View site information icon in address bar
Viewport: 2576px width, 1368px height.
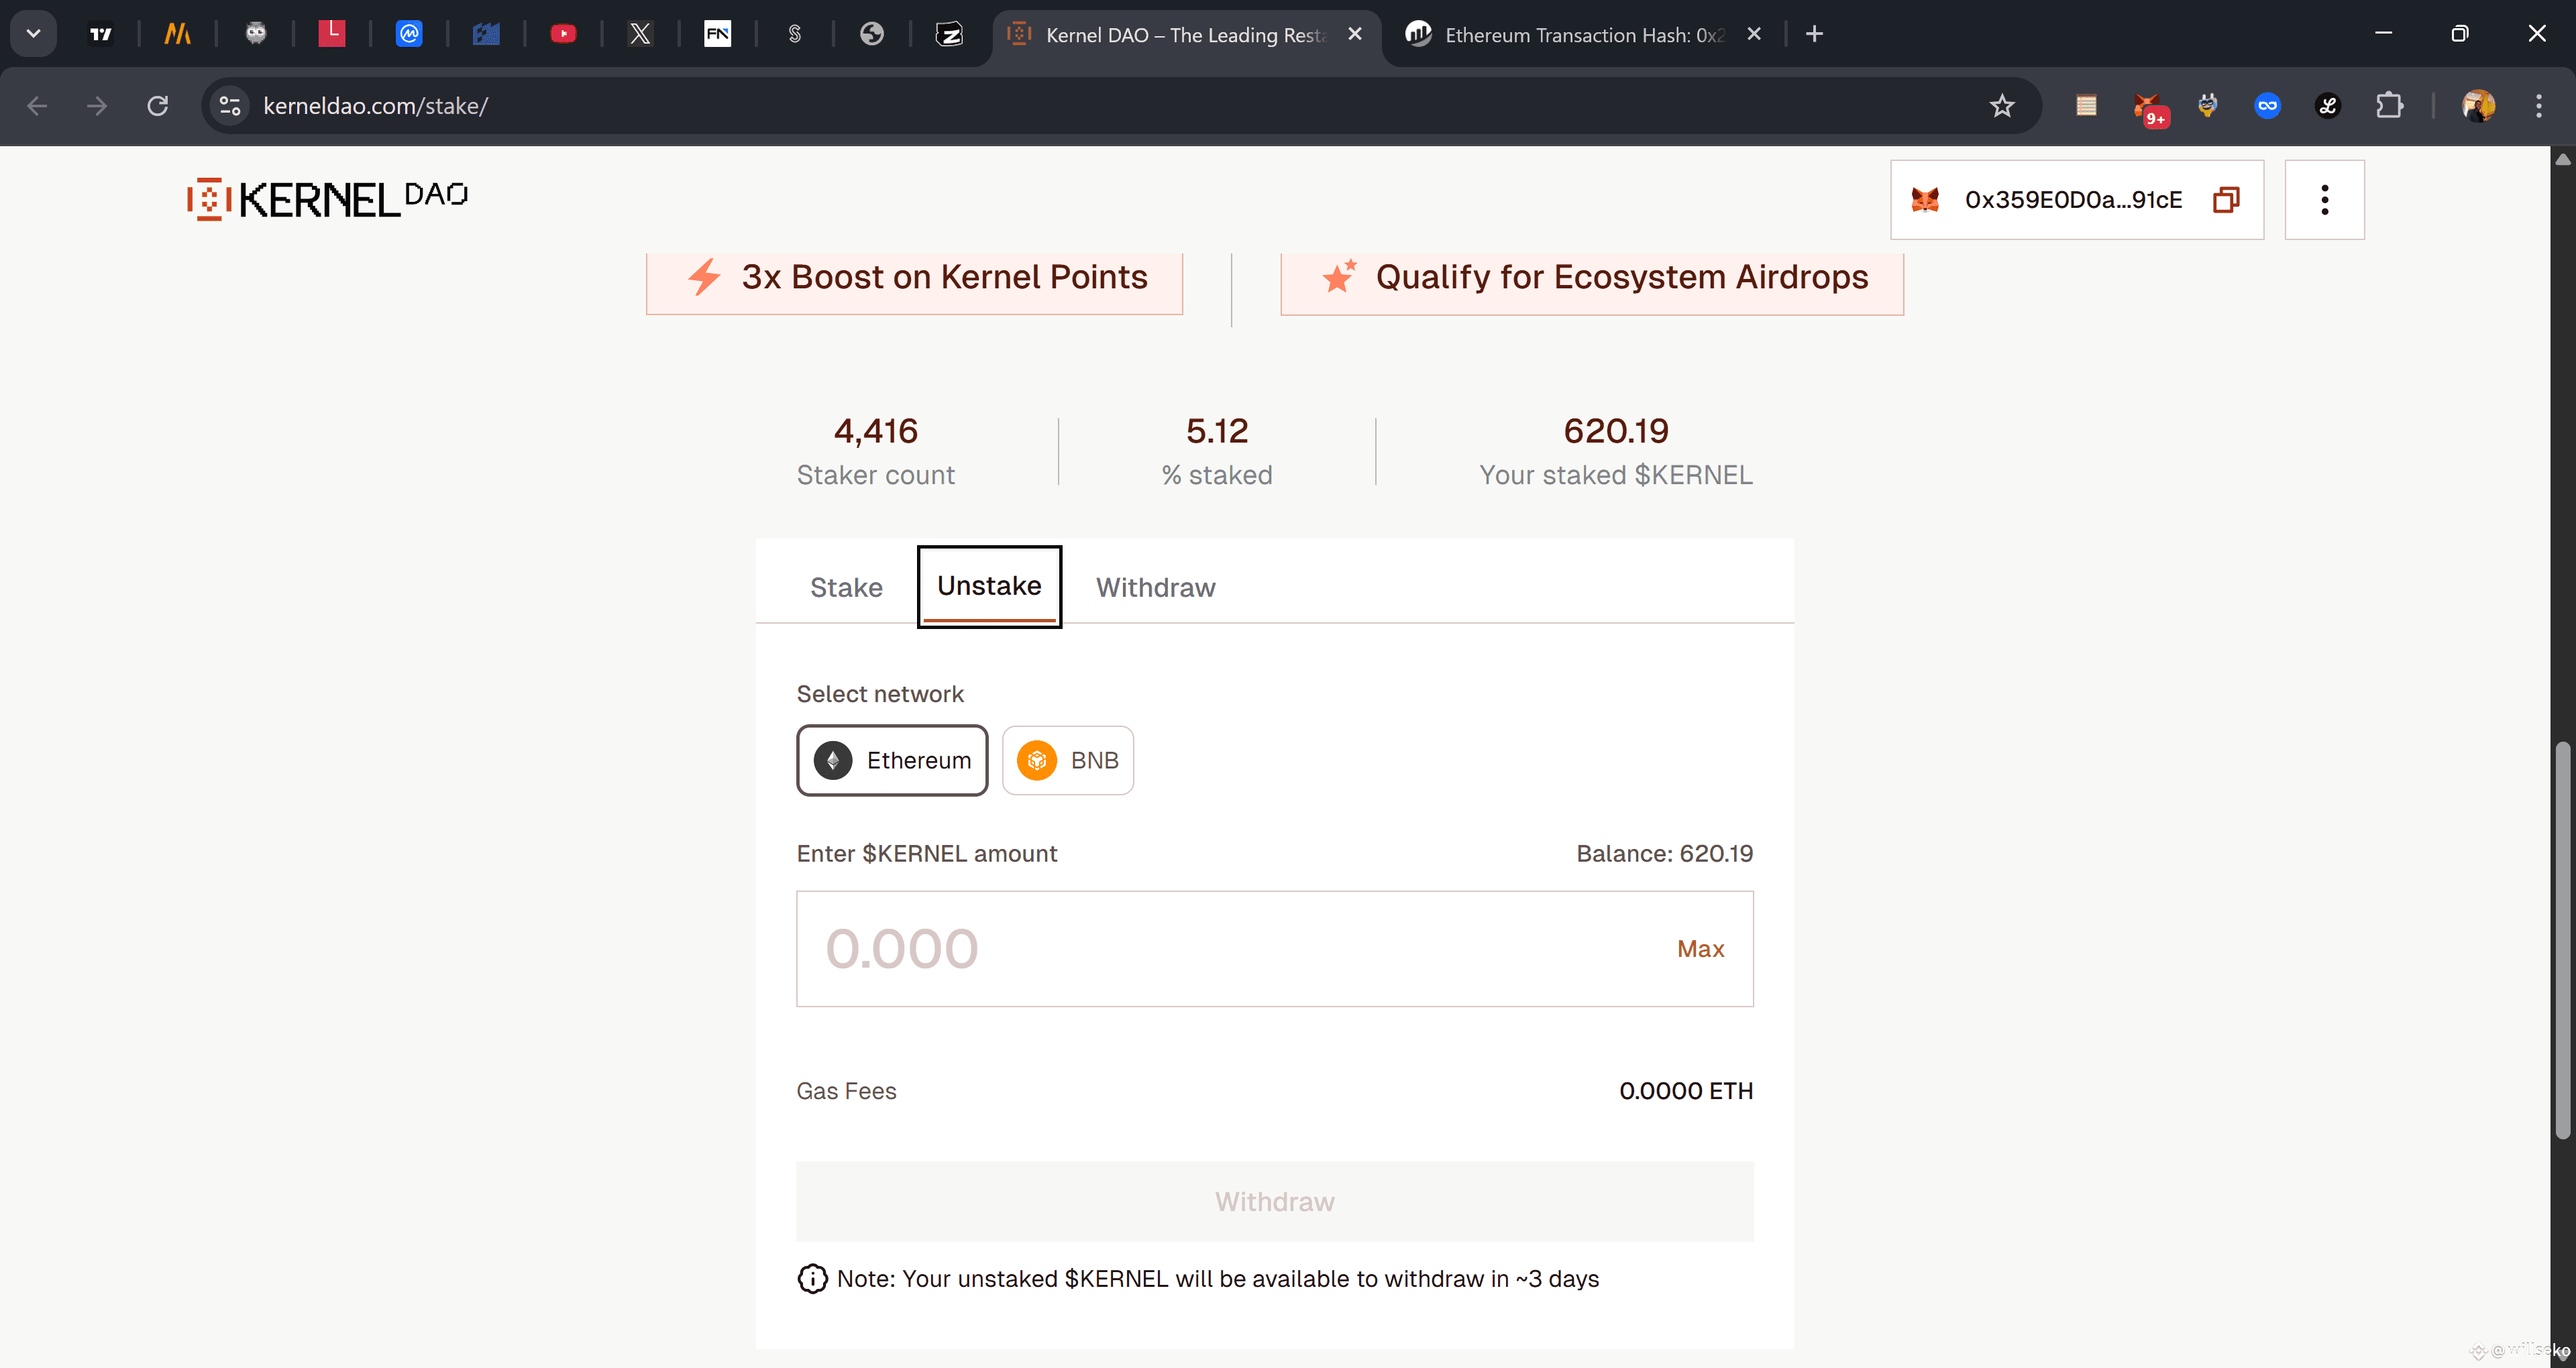pyautogui.click(x=230, y=106)
